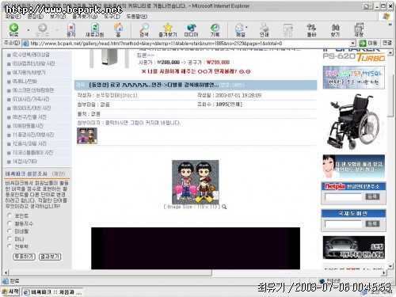Open sidebar category 12 음식/과일 사진
The width and height of the screenshot is (396, 297).
coord(29,143)
